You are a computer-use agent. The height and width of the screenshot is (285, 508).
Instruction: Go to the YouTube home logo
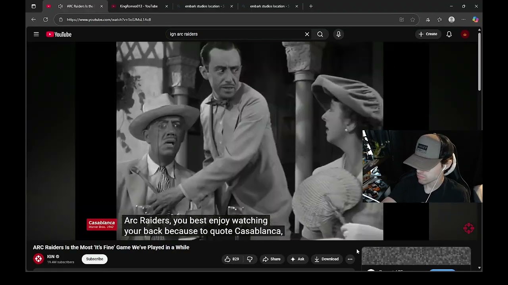(x=59, y=34)
